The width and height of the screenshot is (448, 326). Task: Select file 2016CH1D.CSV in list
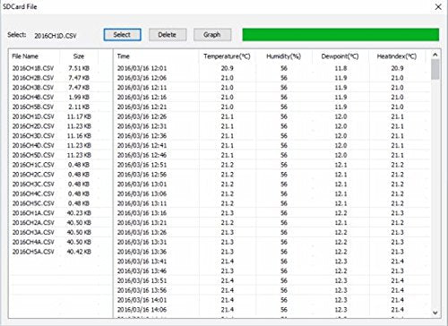(x=51, y=116)
